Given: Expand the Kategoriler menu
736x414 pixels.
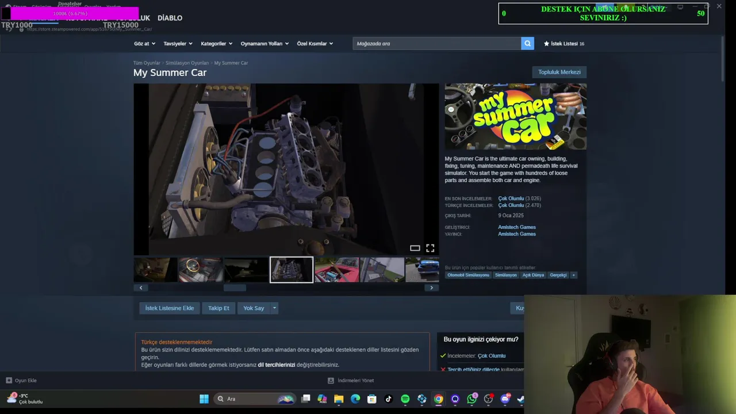Looking at the screenshot, I should pos(216,44).
